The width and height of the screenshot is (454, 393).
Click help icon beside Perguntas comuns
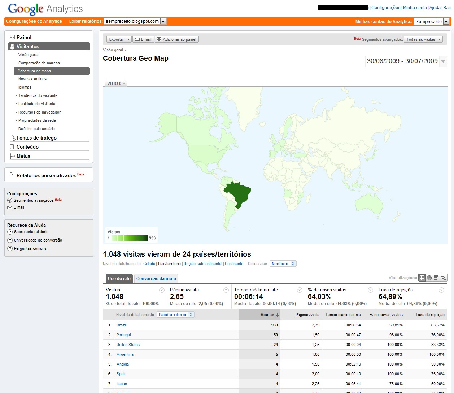tap(10, 249)
